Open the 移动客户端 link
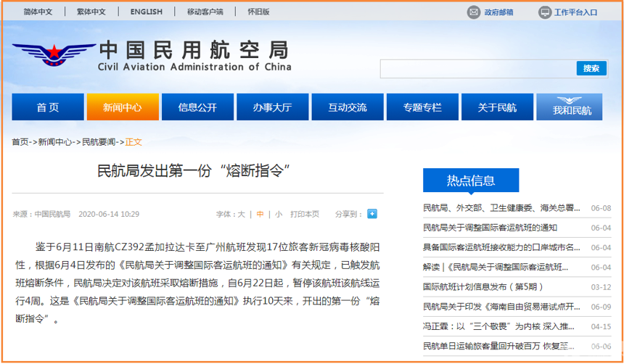This screenshot has height=364, width=624. (205, 12)
